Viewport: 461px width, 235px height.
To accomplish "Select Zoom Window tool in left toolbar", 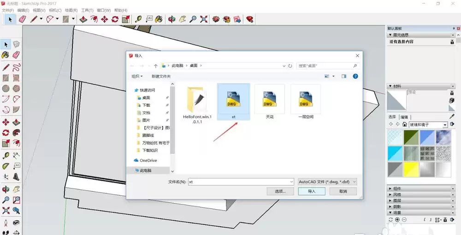I will coord(17,200).
